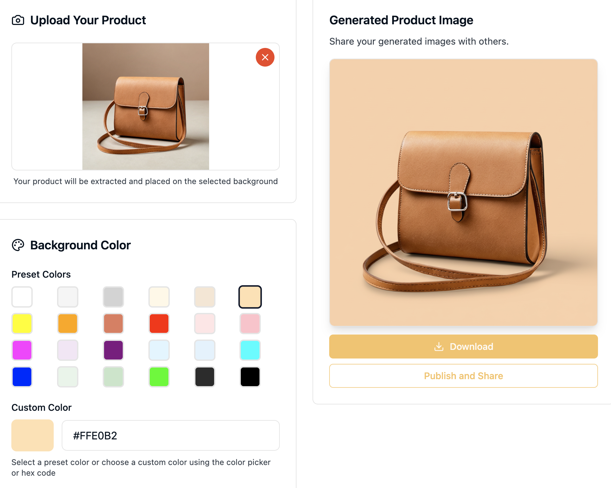
Task: Open the custom color picker swatch
Action: (x=32, y=435)
